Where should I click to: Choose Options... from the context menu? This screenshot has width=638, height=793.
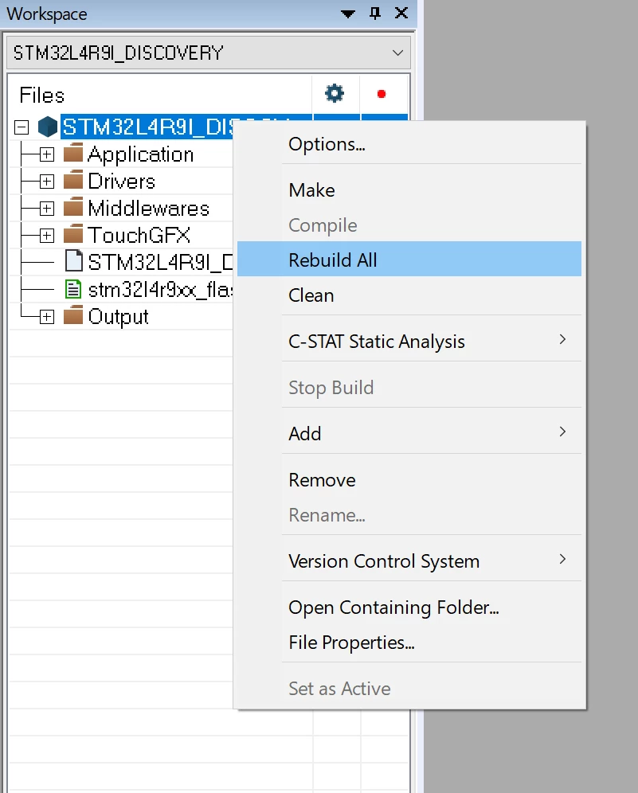tap(409, 145)
